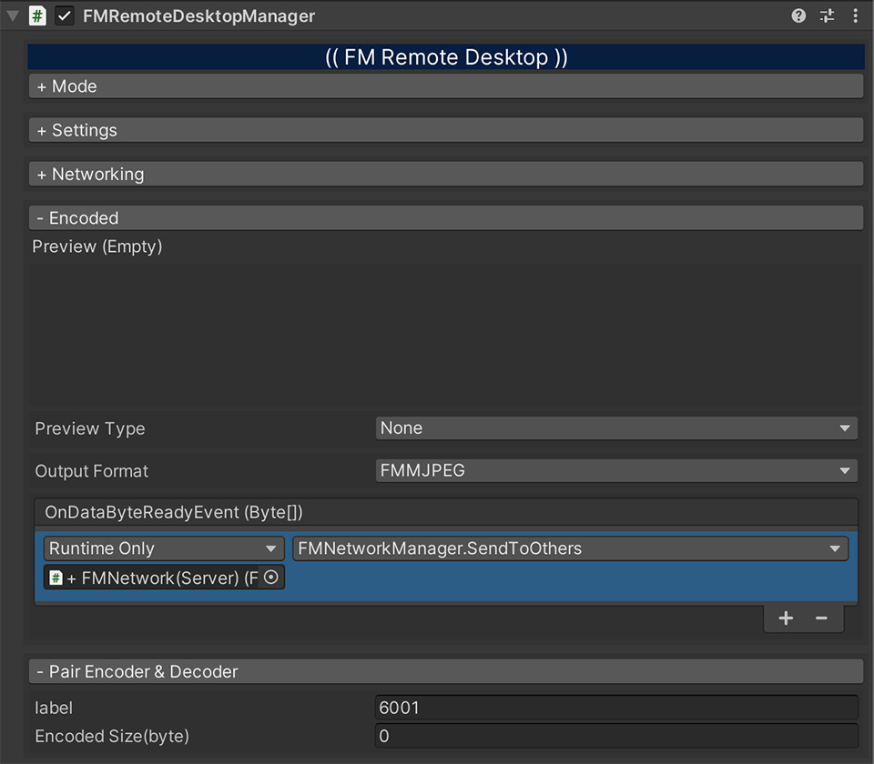Viewport: 874px width, 764px height.
Task: Click the object picker circle beside FMNetwork(Server)
Action: click(273, 577)
